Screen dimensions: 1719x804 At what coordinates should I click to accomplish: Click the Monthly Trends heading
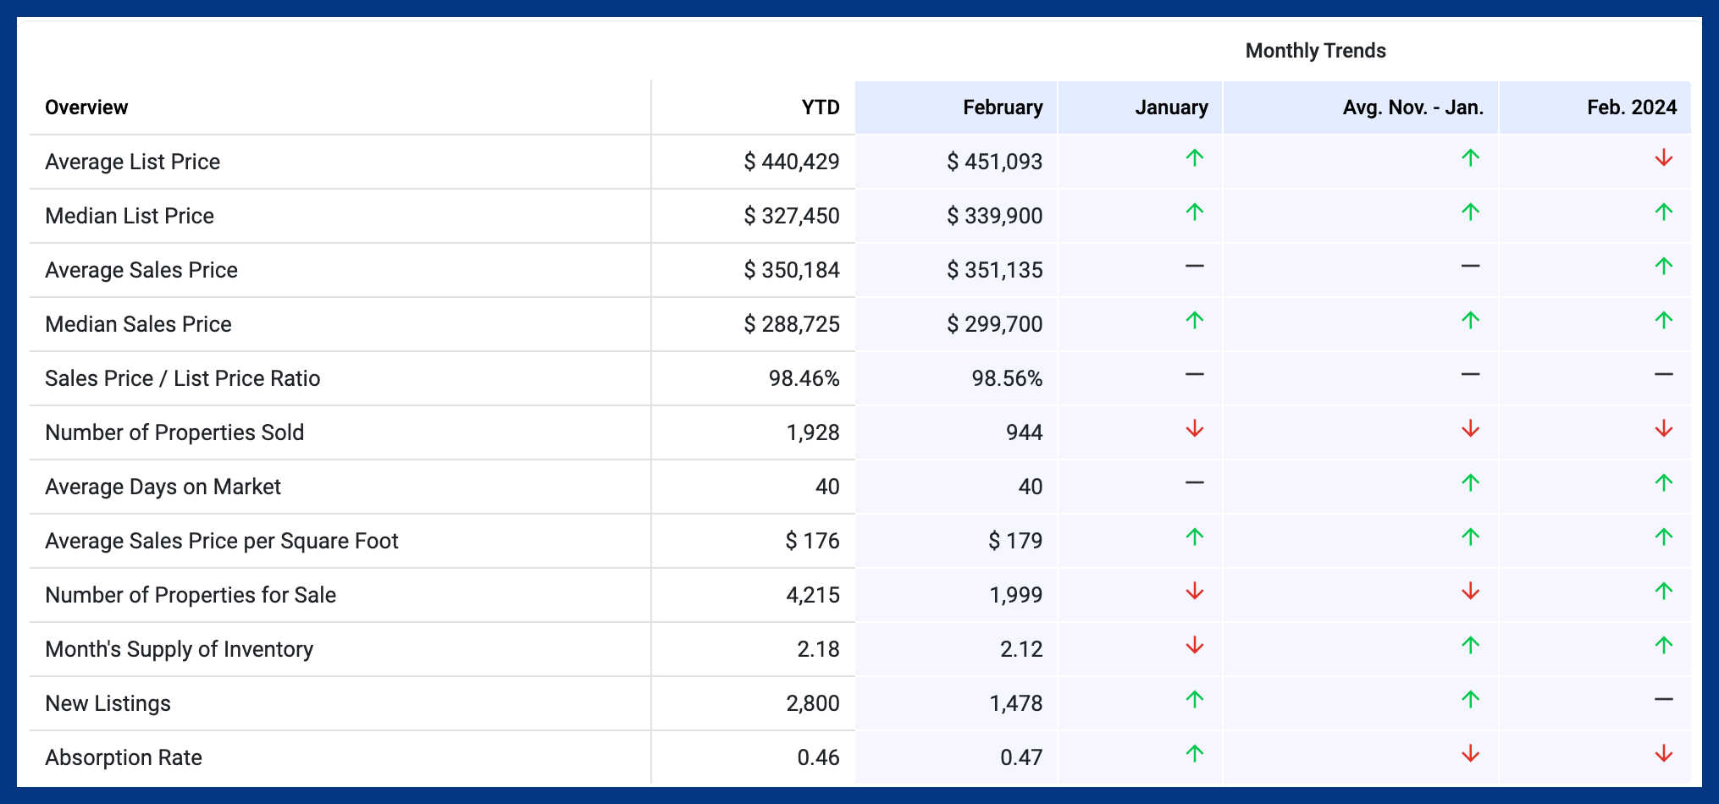click(x=1315, y=51)
